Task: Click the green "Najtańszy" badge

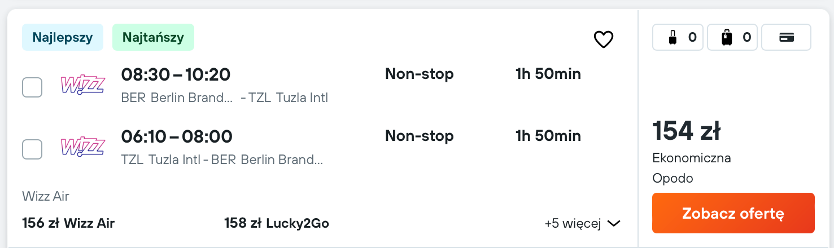Action: click(x=153, y=37)
